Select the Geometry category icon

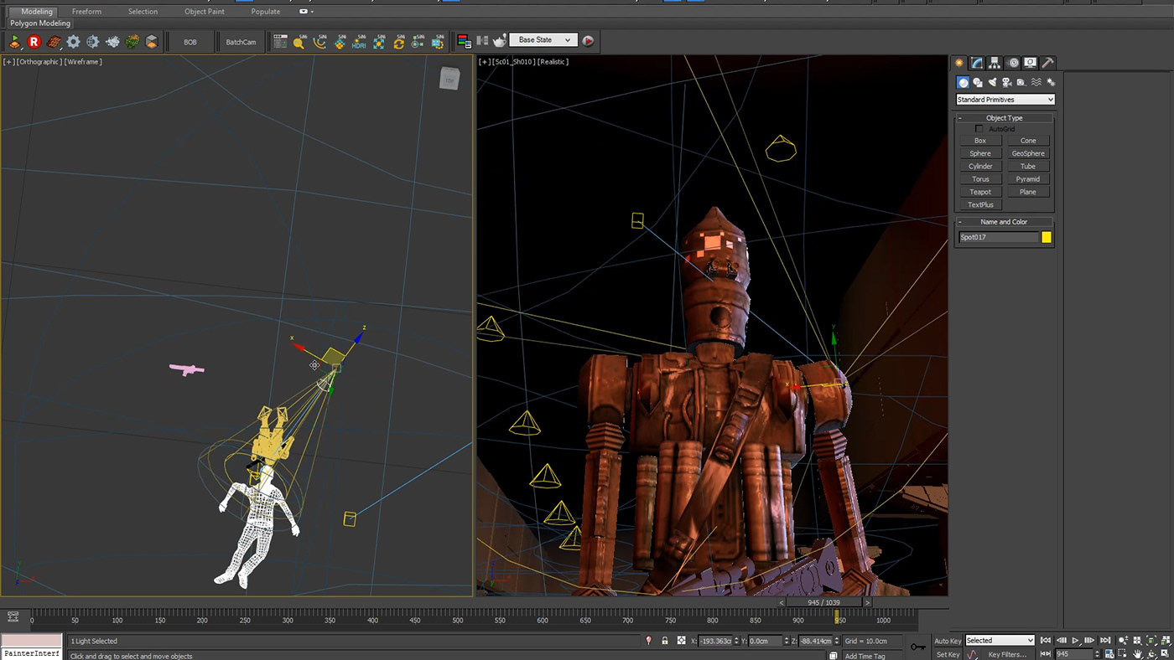(964, 82)
